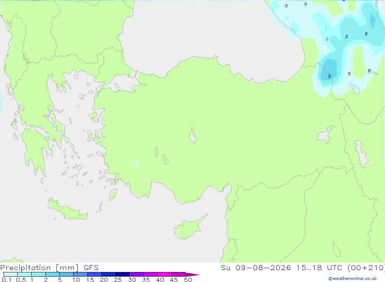Image resolution: width=385 pixels, height=282 pixels.
Task: Click the "5" legend scale label
Action: point(60,280)
